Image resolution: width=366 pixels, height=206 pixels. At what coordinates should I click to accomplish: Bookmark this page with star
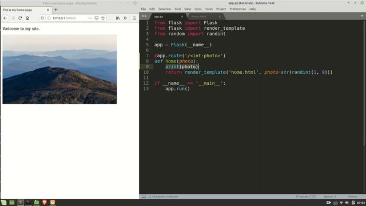[x=103, y=18]
